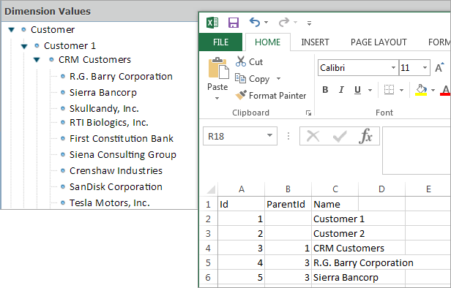Image resolution: width=451 pixels, height=288 pixels.
Task: Select column C header
Action: click(335, 189)
